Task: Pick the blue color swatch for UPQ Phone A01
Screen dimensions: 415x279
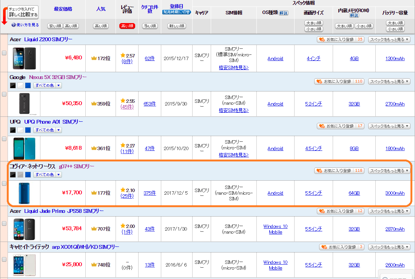Action: (28, 130)
